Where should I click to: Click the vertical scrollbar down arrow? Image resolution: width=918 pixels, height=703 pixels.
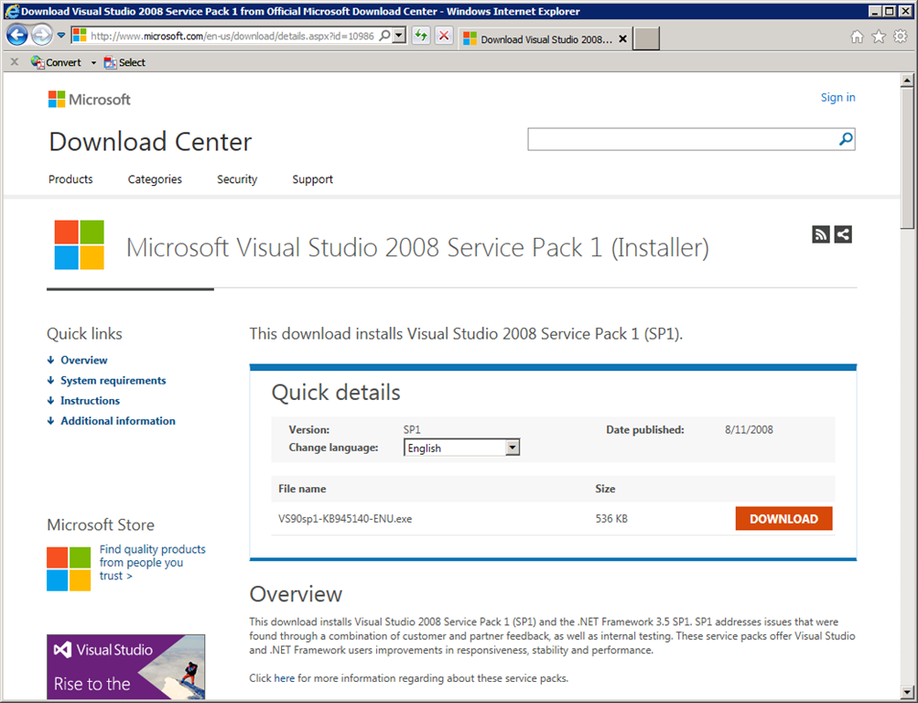[x=908, y=692]
